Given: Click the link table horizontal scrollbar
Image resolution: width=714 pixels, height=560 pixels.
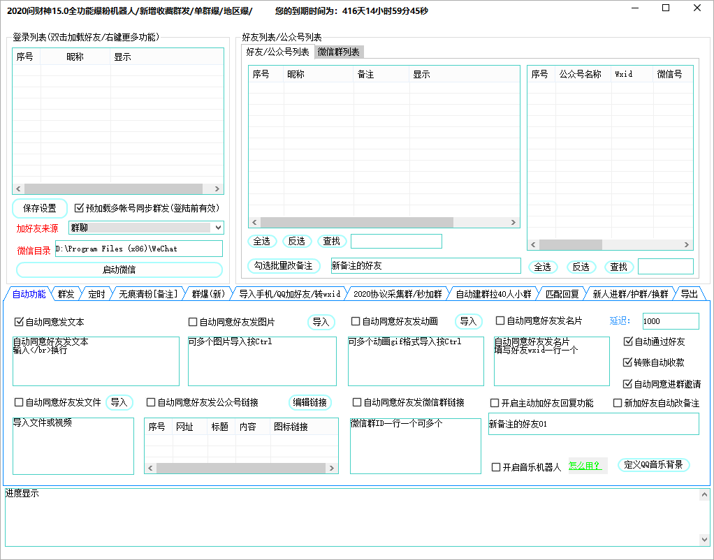Looking at the screenshot, I should (x=241, y=468).
